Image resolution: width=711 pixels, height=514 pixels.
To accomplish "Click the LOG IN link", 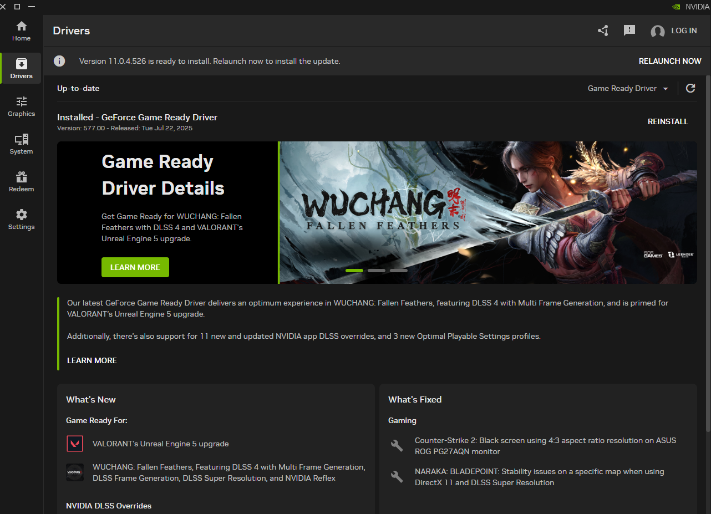I will 684,31.
